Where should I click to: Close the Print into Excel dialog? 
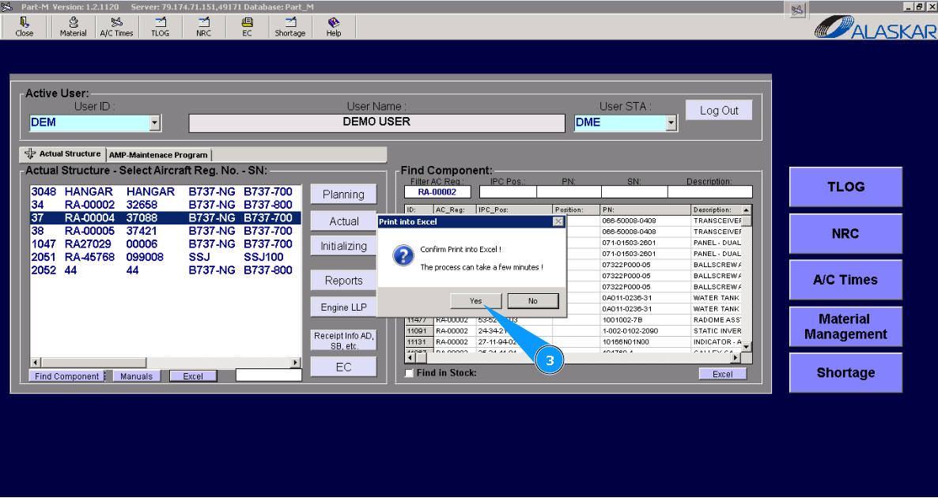click(x=558, y=222)
